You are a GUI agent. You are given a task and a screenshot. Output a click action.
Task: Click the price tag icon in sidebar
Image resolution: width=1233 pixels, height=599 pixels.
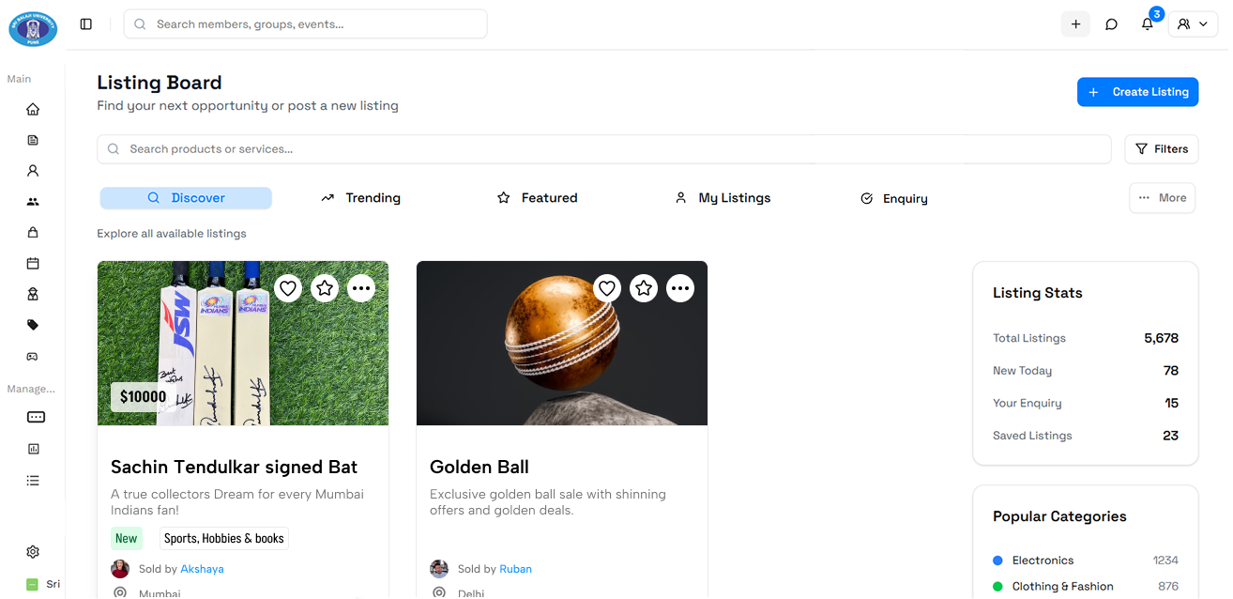pos(33,325)
